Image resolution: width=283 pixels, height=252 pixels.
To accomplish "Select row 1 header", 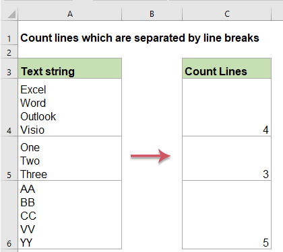I will point(9,33).
